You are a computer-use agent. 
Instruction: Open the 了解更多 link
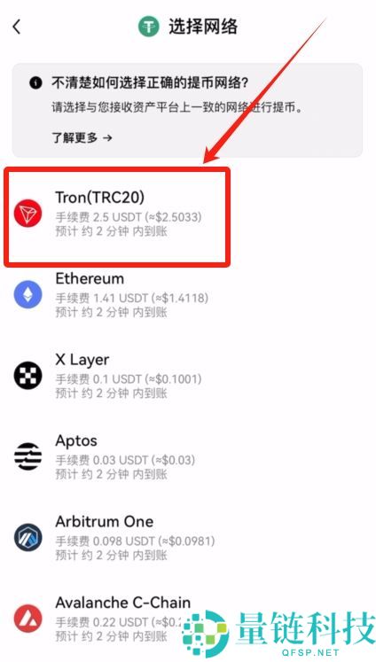tap(82, 137)
